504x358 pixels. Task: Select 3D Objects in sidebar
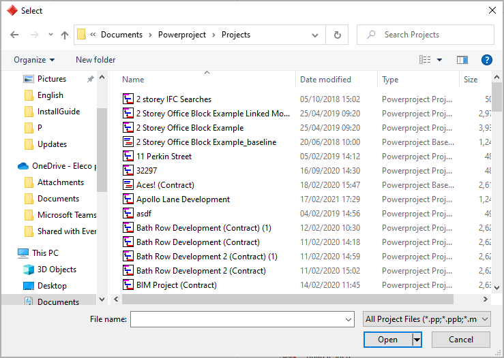coord(57,269)
